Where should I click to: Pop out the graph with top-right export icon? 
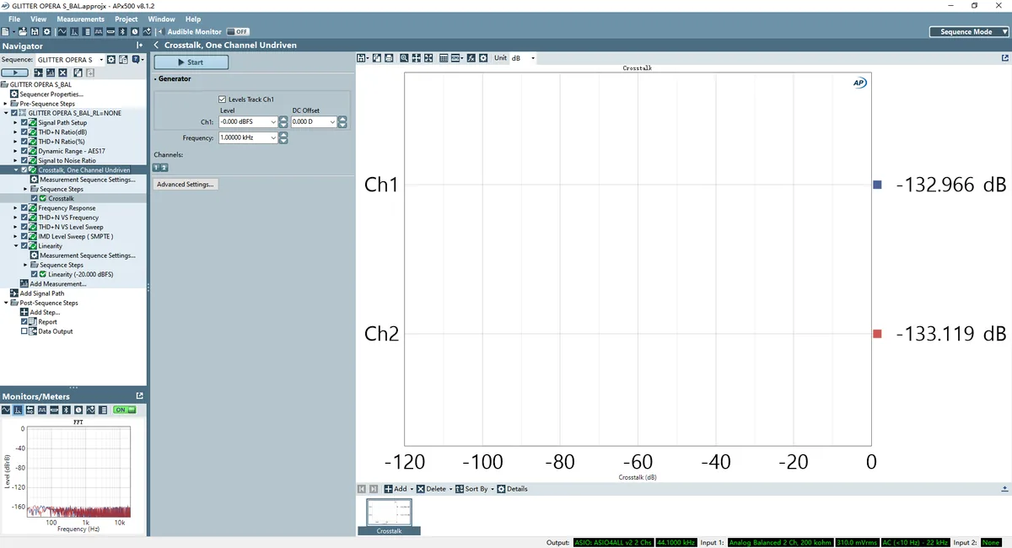coord(1004,58)
